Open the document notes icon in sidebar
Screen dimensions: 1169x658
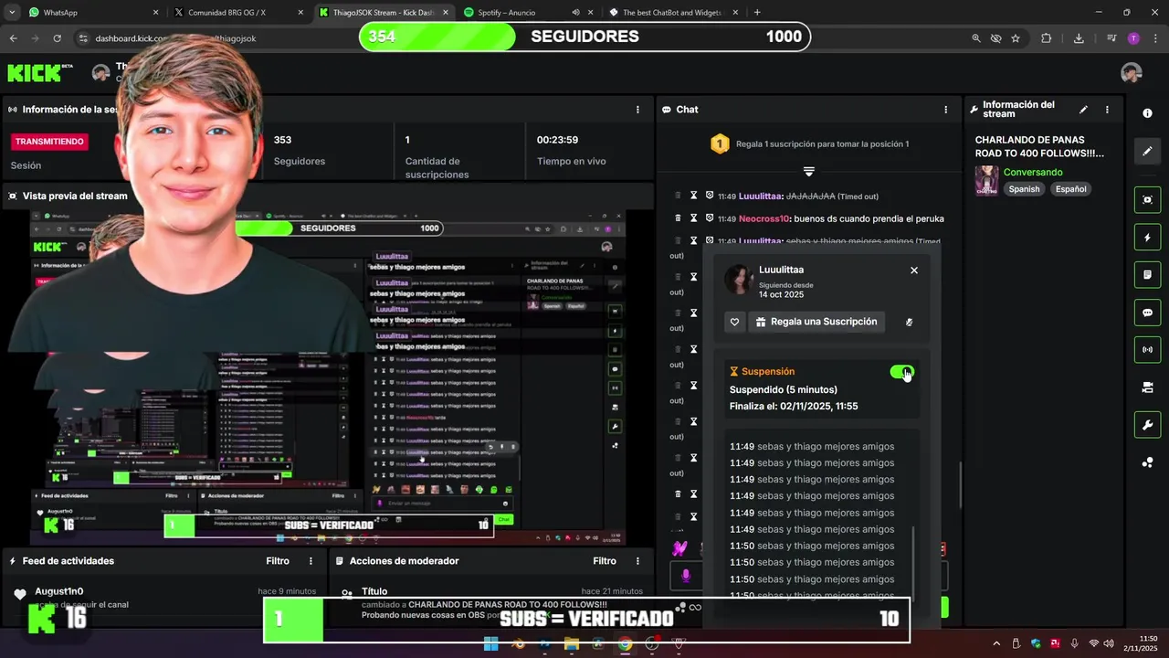tap(1147, 275)
